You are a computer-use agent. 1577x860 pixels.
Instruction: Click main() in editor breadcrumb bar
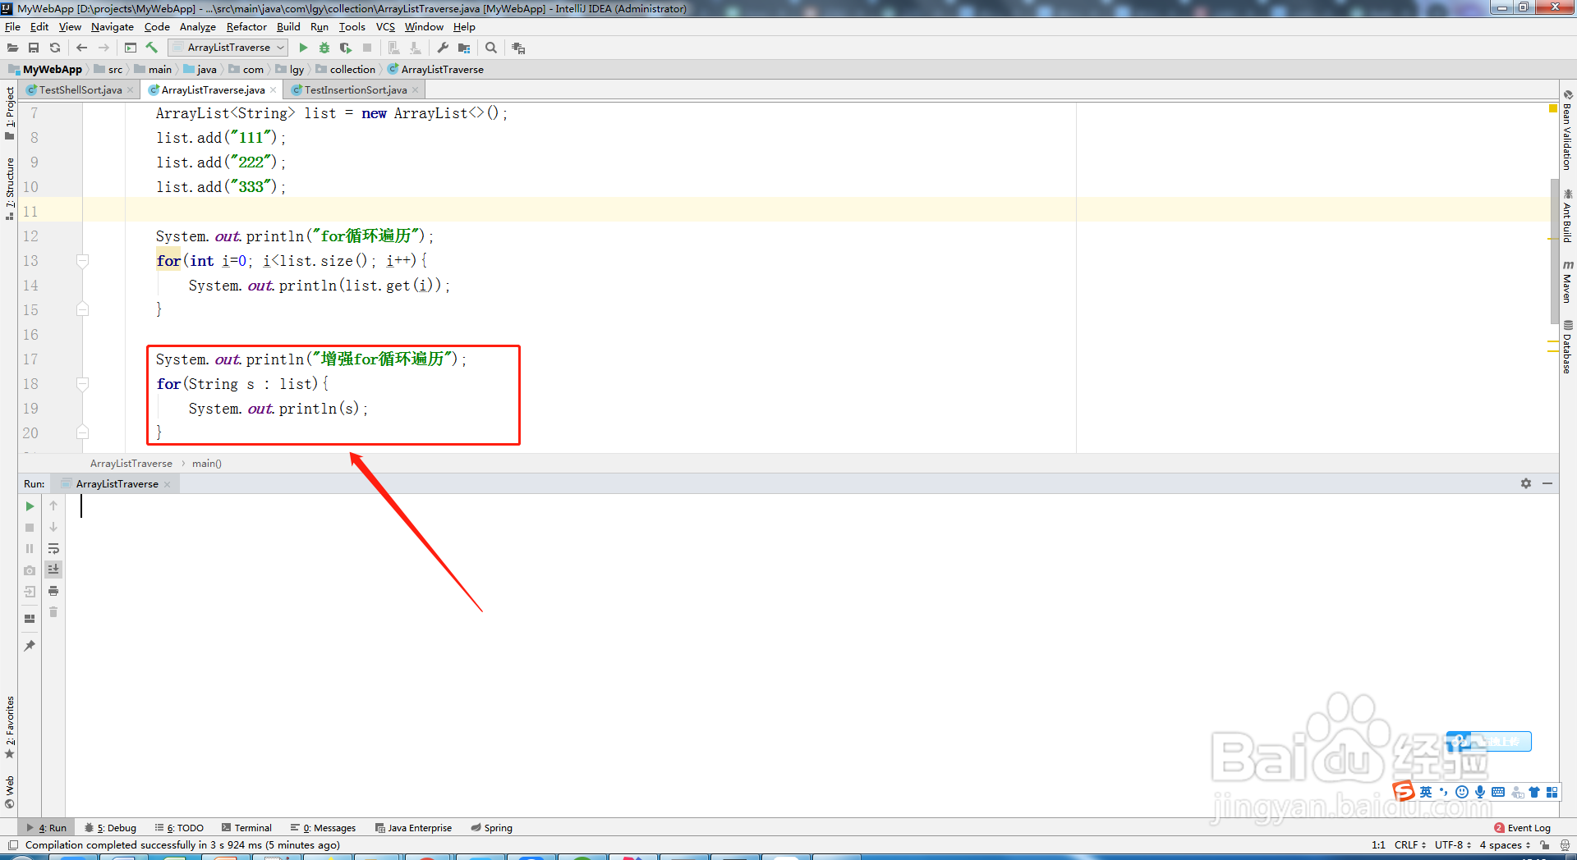click(x=207, y=464)
